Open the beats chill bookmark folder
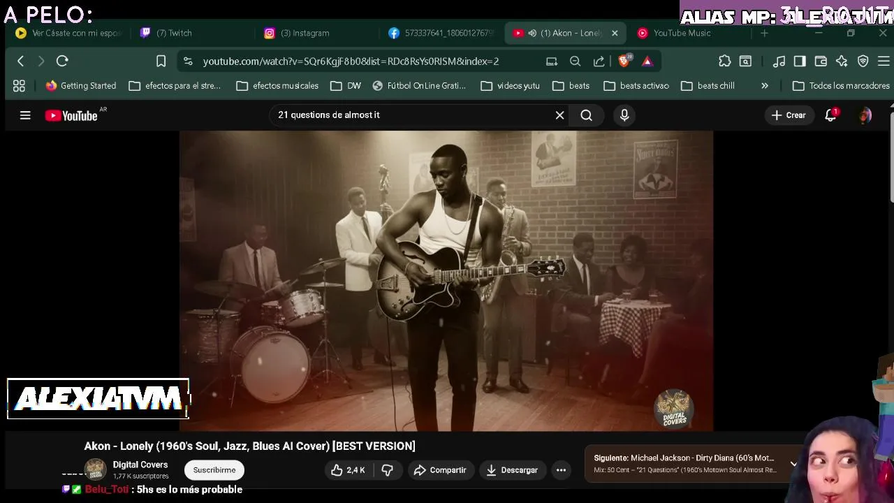The width and height of the screenshot is (894, 503). (708, 86)
